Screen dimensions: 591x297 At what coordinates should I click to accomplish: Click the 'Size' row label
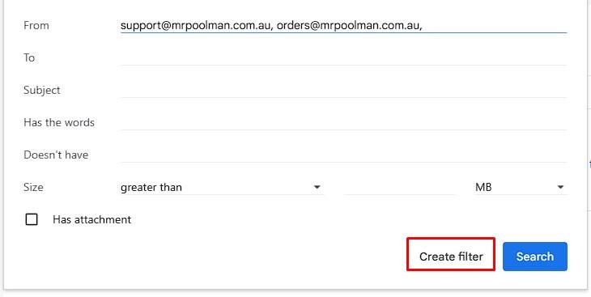coord(33,187)
